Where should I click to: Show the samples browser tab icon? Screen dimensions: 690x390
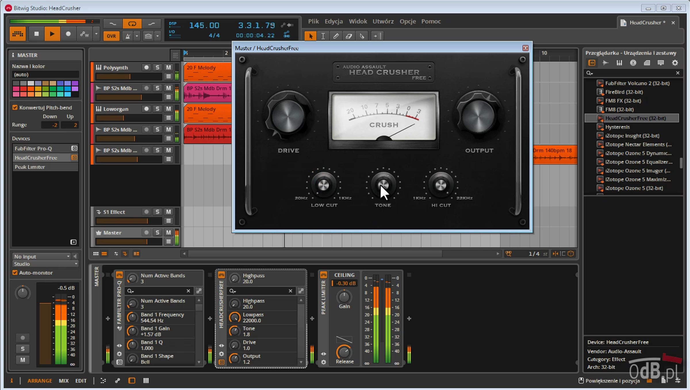(x=605, y=63)
